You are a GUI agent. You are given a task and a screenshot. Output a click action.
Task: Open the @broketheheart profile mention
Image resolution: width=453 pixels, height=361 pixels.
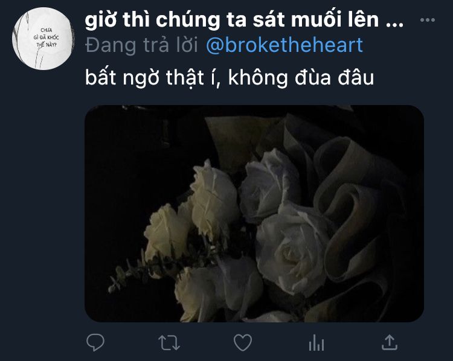pos(284,45)
